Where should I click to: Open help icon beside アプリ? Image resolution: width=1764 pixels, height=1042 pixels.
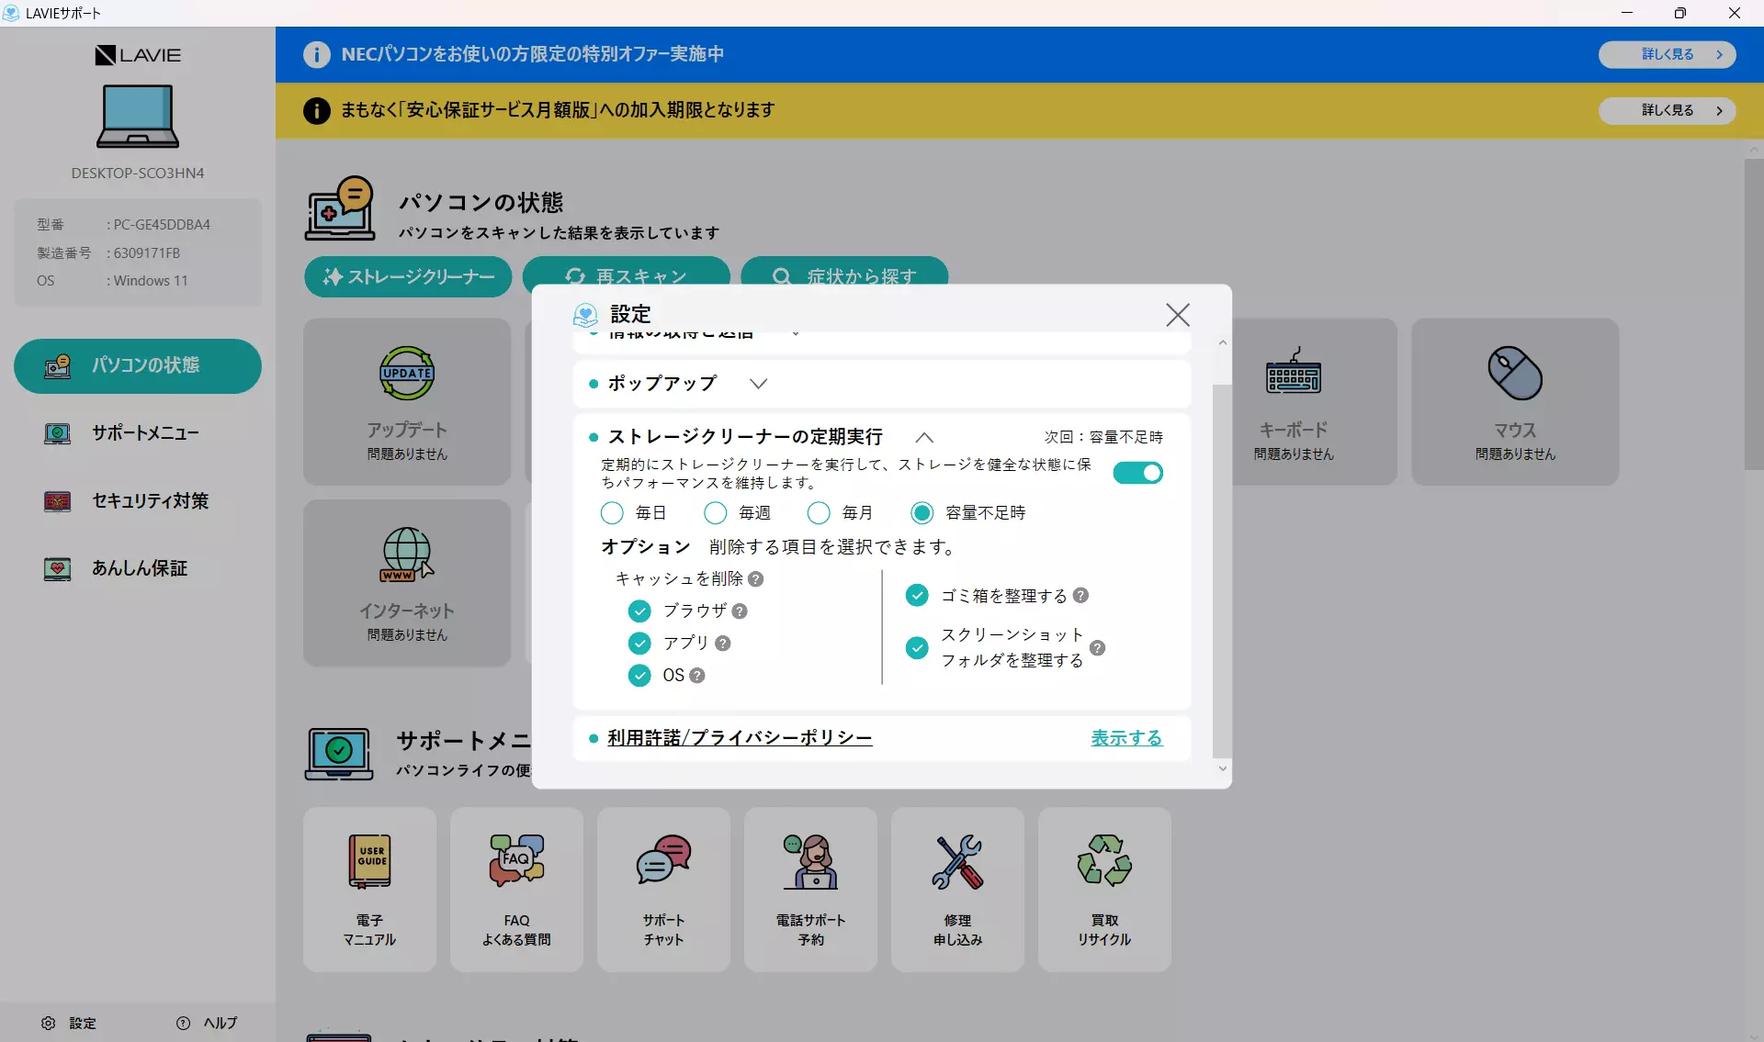(723, 644)
